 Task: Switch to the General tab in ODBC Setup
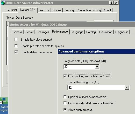[x=18, y=32]
